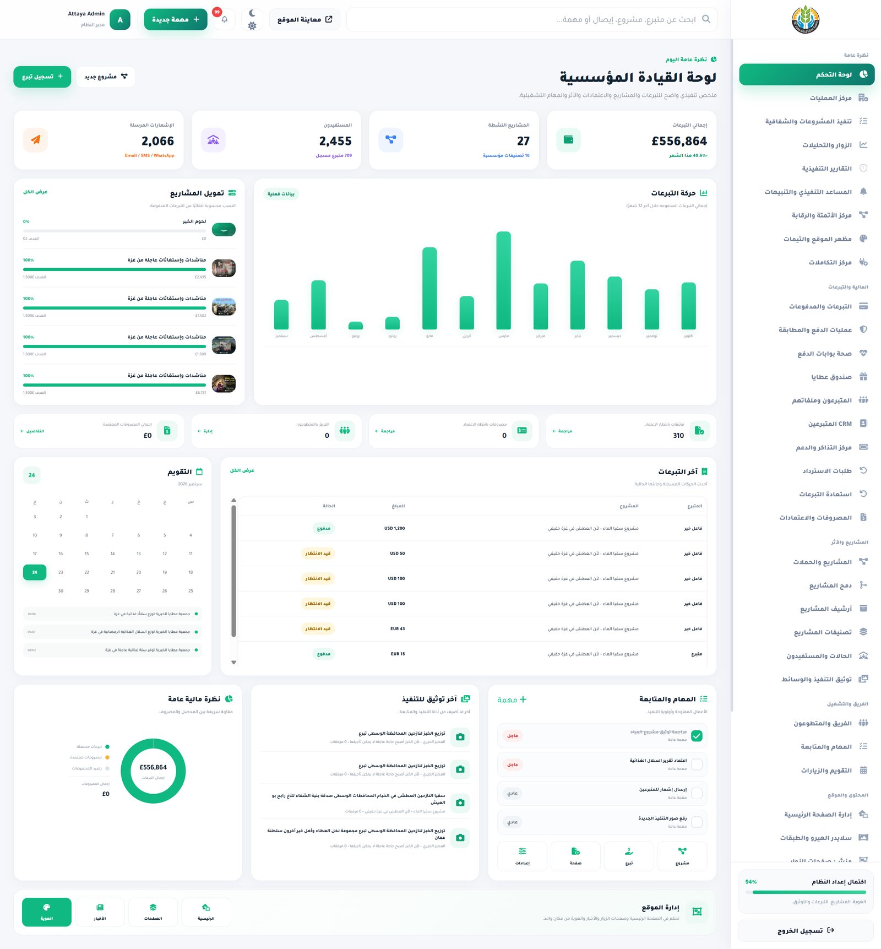Viewport: 881px width, 949px height.
Task: Click the تسجيل تبرع button
Action: [x=42, y=77]
